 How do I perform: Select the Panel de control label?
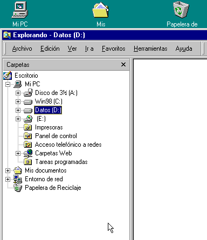tap(56, 136)
